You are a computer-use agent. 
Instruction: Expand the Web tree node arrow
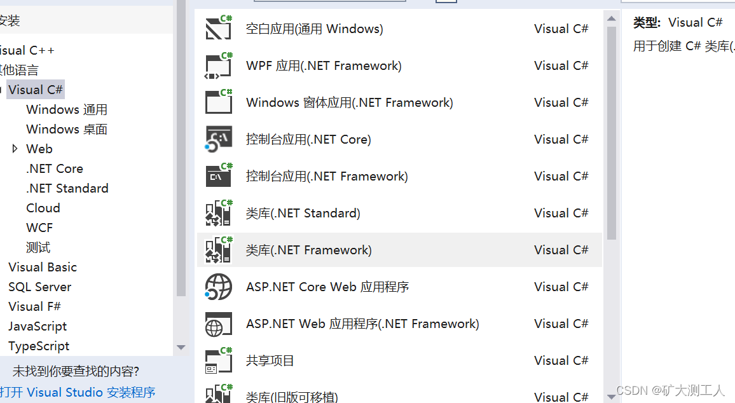coord(15,149)
